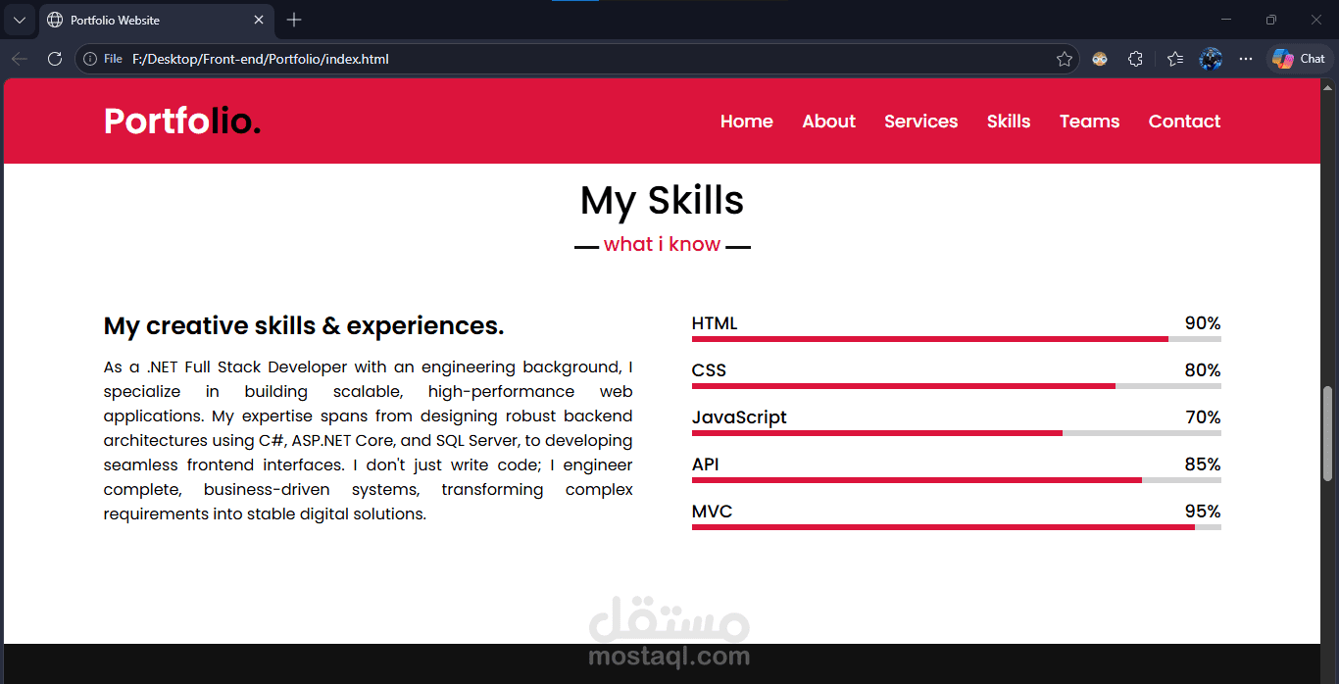Click the "CSS" skill label
Screen dimensions: 1339x684
[709, 370]
